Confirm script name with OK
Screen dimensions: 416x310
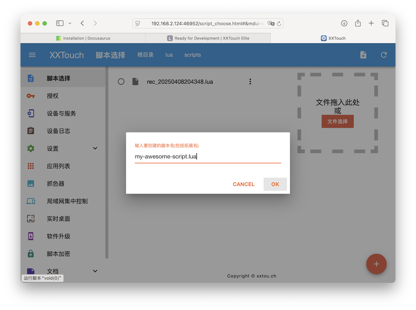(x=275, y=184)
